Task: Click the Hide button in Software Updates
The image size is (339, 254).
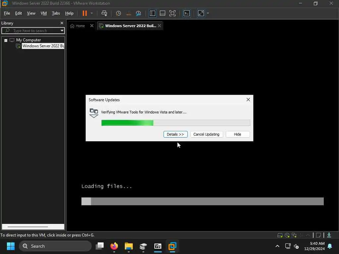Action: (237, 134)
